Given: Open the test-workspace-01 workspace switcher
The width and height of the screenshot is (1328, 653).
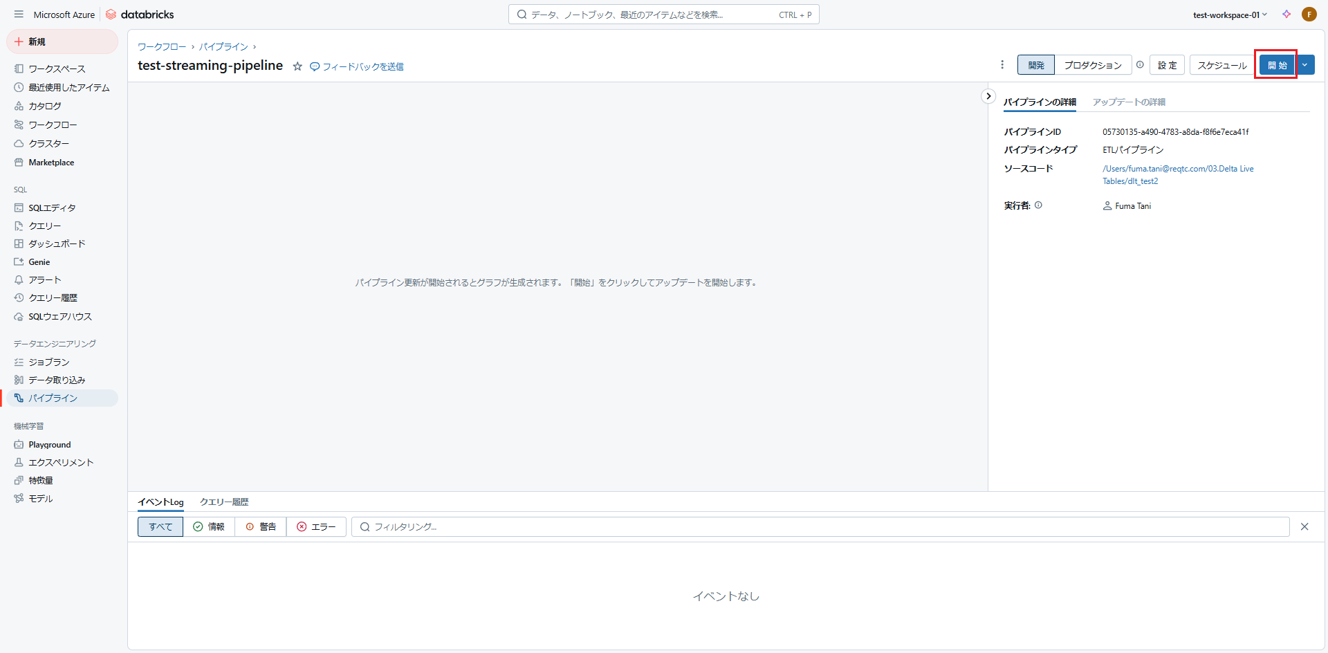Looking at the screenshot, I should (1230, 15).
